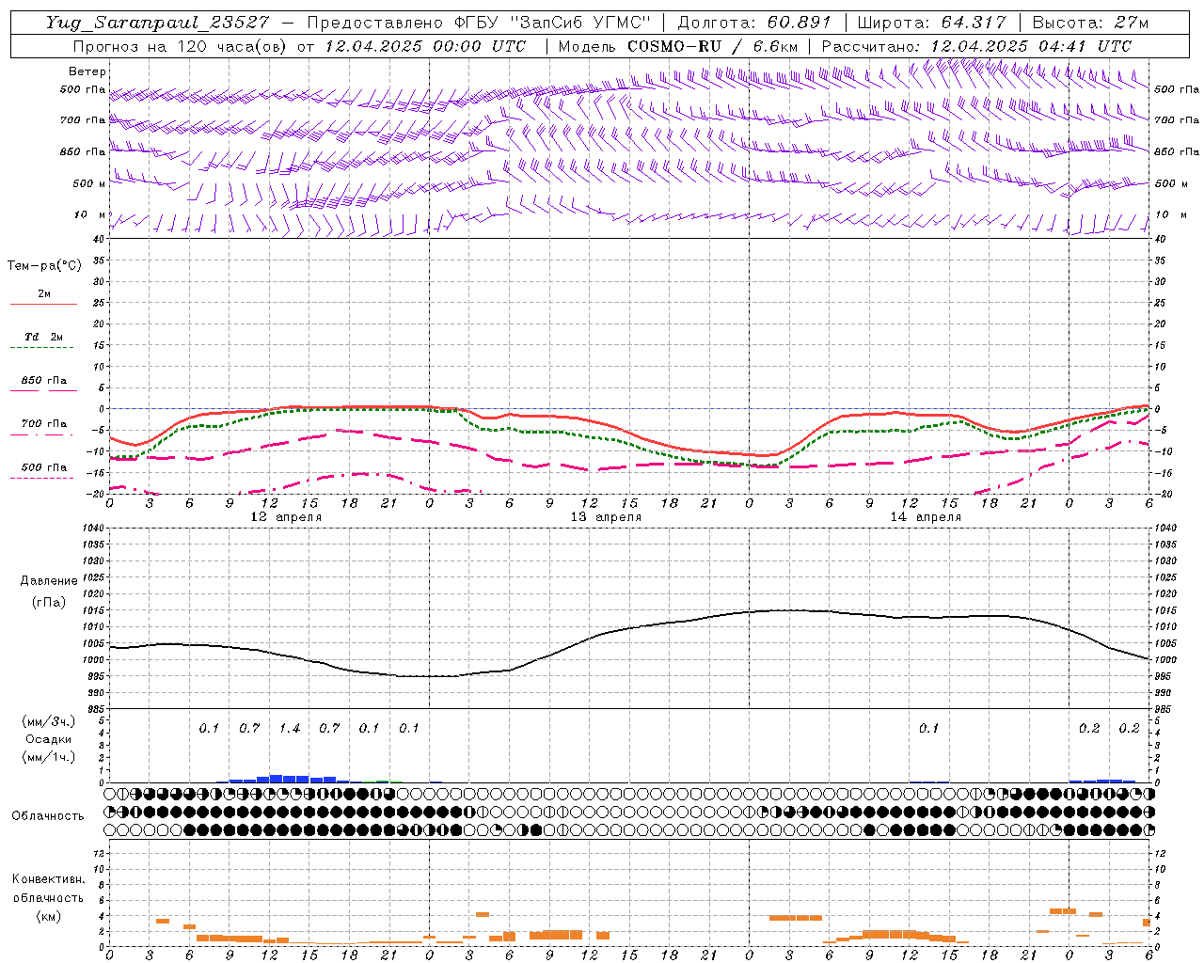1204x963 pixels.
Task: Click the "2м" temperature legend label
Action: [x=44, y=293]
